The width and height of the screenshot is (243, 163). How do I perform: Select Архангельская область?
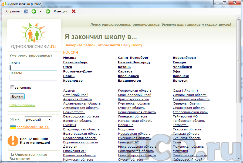[x=82, y=104]
